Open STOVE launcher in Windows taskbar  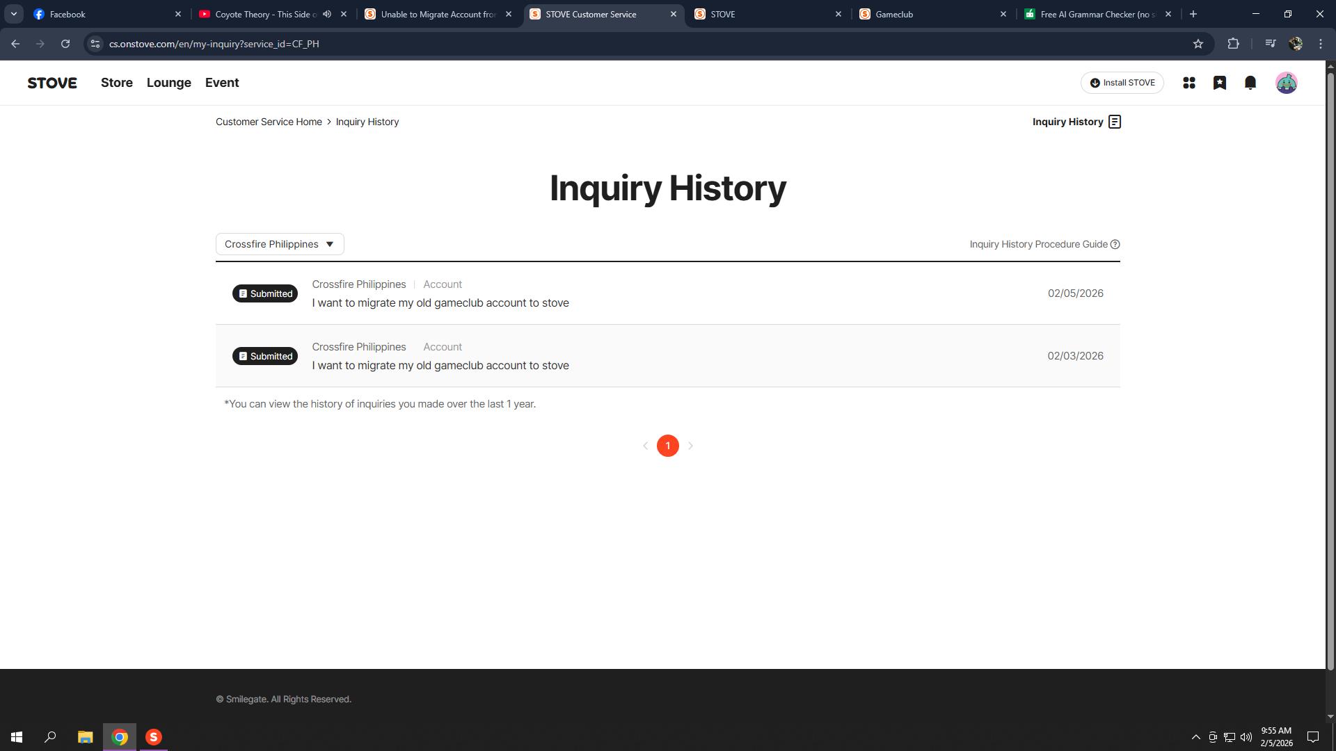point(154,737)
